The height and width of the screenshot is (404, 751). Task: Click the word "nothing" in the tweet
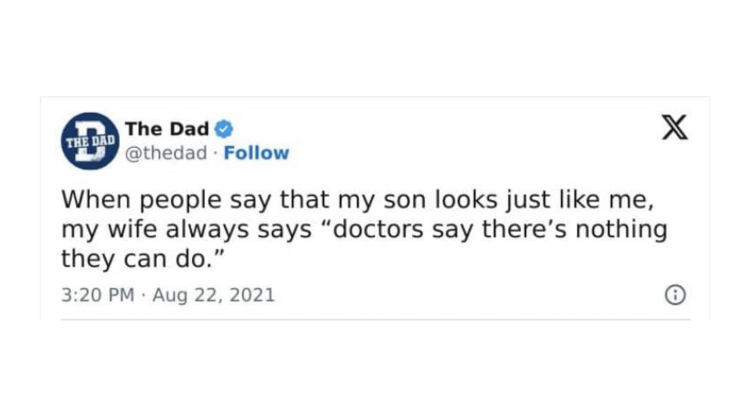[621, 230]
